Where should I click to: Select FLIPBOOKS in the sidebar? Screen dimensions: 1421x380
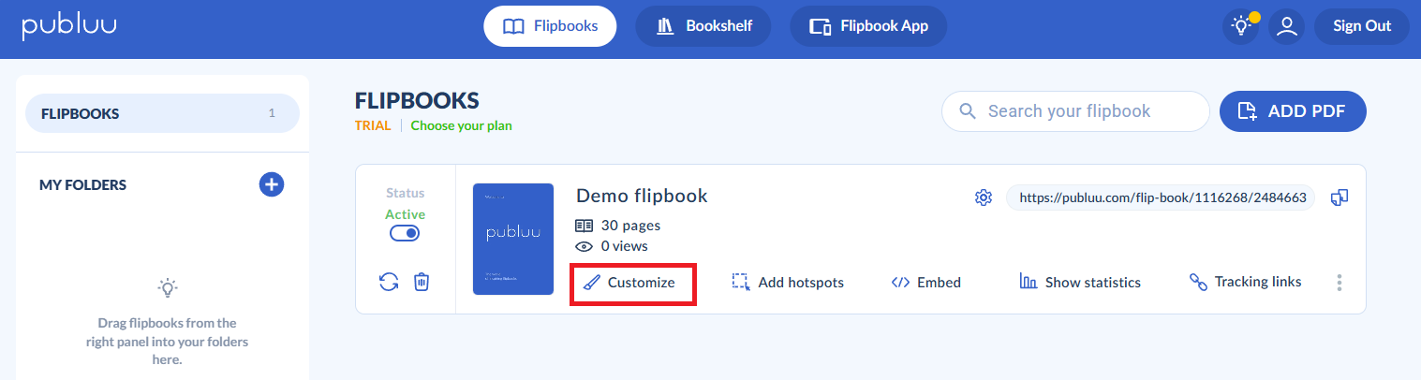point(162,113)
